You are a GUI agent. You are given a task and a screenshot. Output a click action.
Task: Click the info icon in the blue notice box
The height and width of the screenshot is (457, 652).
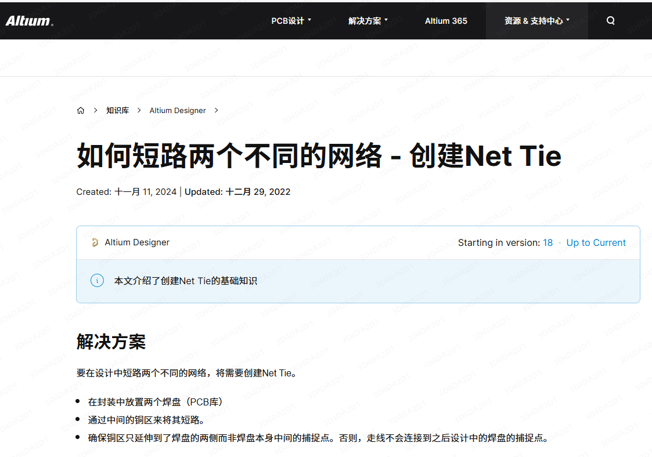point(97,280)
